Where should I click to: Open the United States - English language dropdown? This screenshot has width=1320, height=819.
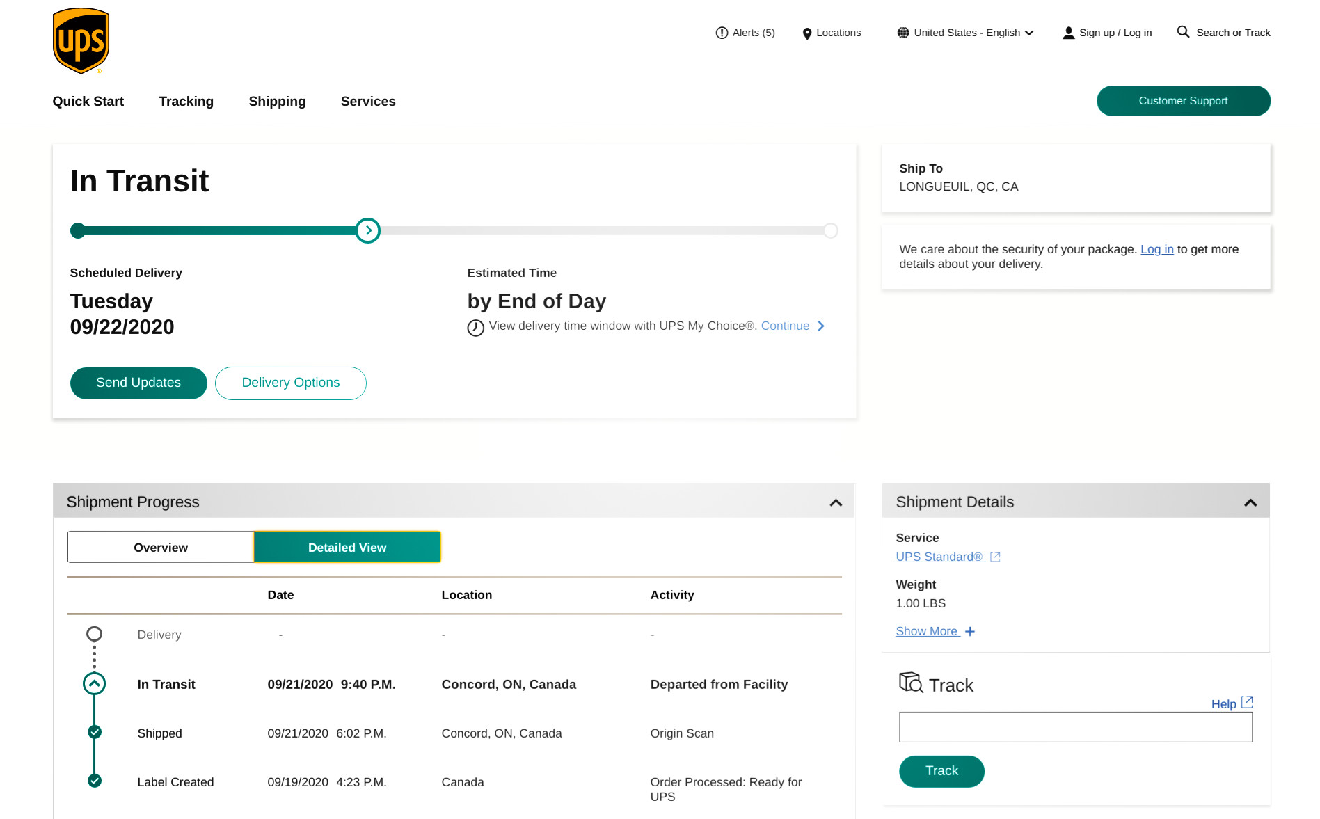(966, 33)
